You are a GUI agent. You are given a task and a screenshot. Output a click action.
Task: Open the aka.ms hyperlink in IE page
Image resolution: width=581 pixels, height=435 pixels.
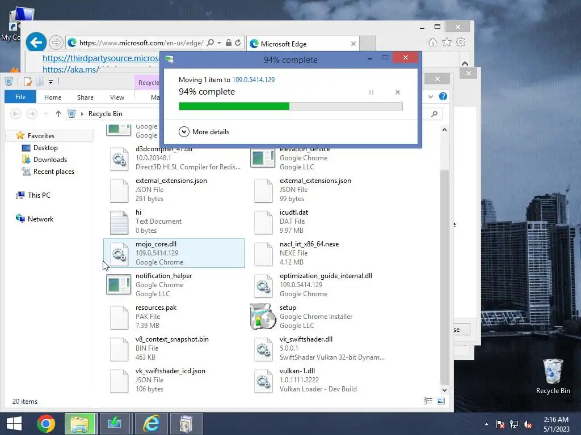[71, 69]
